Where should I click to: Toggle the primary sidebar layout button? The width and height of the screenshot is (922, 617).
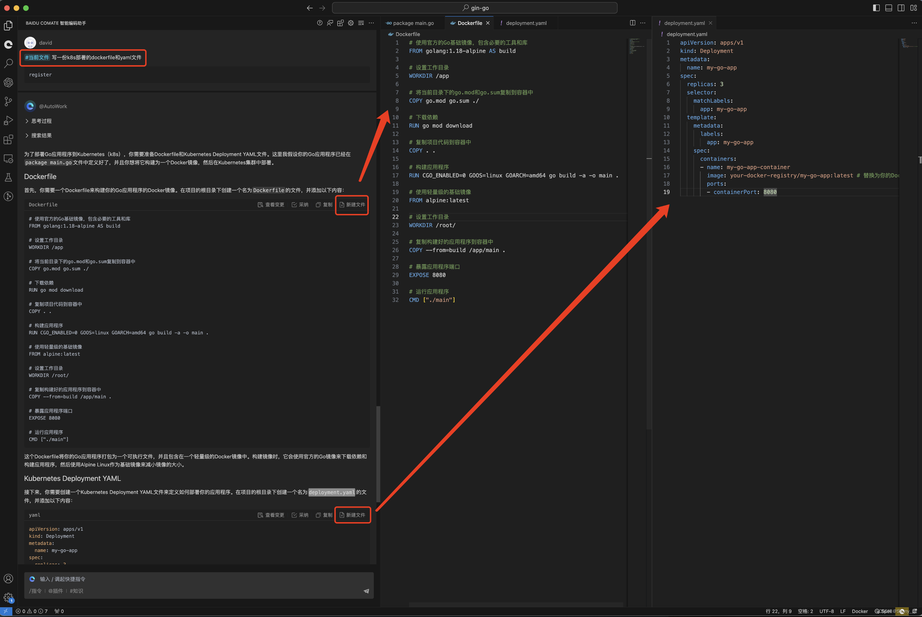tap(876, 8)
